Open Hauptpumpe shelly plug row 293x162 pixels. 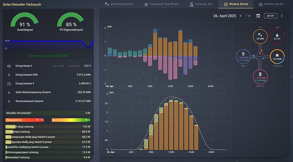coord(48,142)
